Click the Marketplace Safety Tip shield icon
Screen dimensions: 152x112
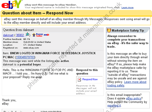coord(109,31)
